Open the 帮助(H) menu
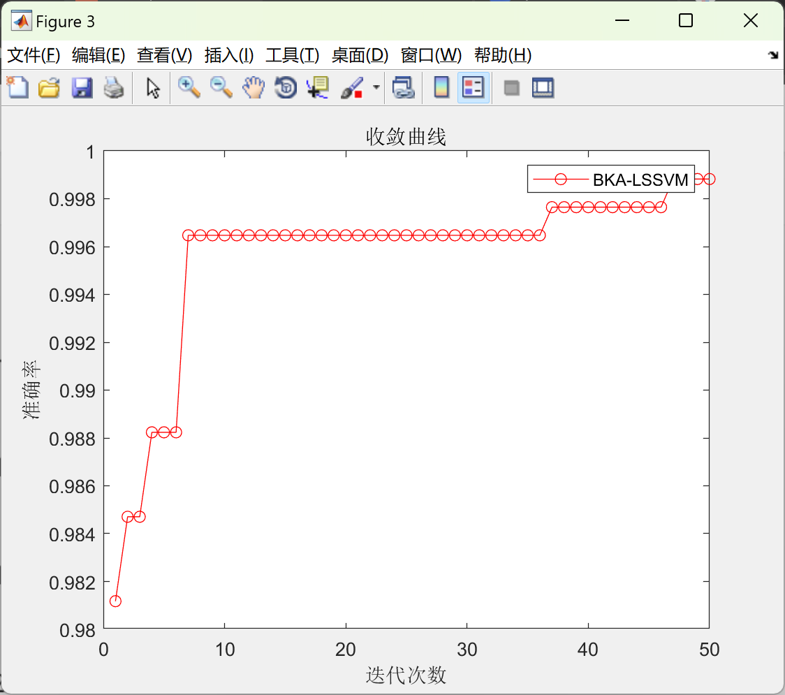The image size is (785, 695). [503, 55]
